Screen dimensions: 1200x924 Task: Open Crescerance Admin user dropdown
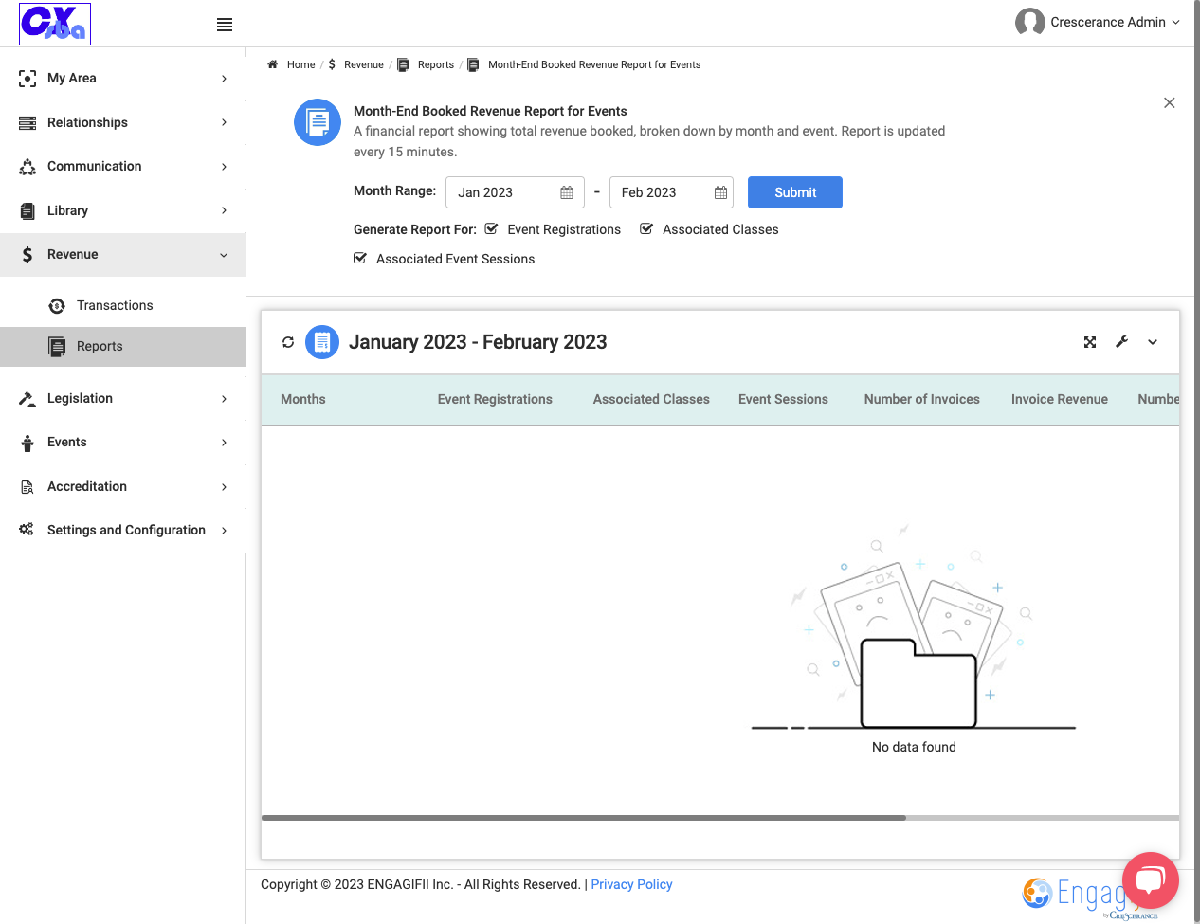tap(1115, 22)
